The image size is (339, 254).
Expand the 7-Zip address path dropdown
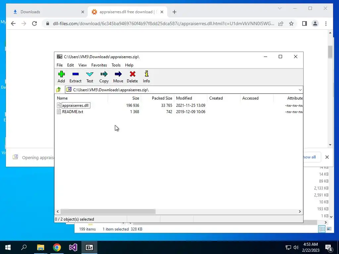tap(300, 90)
